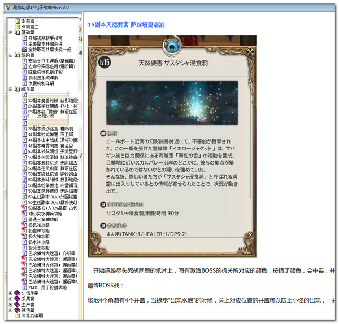Click the up arrow in the dungeon panel

[250, 82]
